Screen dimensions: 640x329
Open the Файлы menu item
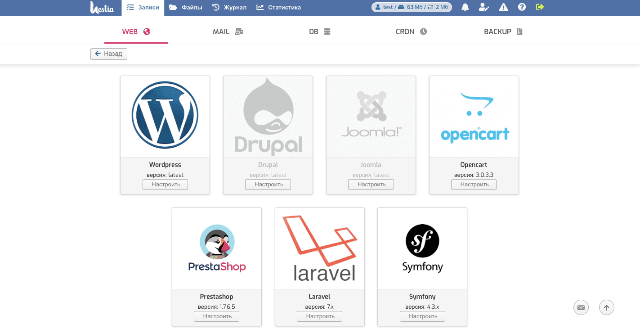click(x=185, y=8)
